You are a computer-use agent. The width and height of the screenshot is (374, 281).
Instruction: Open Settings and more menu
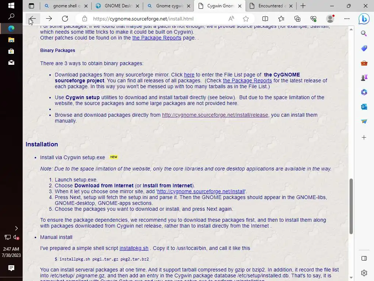[347, 19]
